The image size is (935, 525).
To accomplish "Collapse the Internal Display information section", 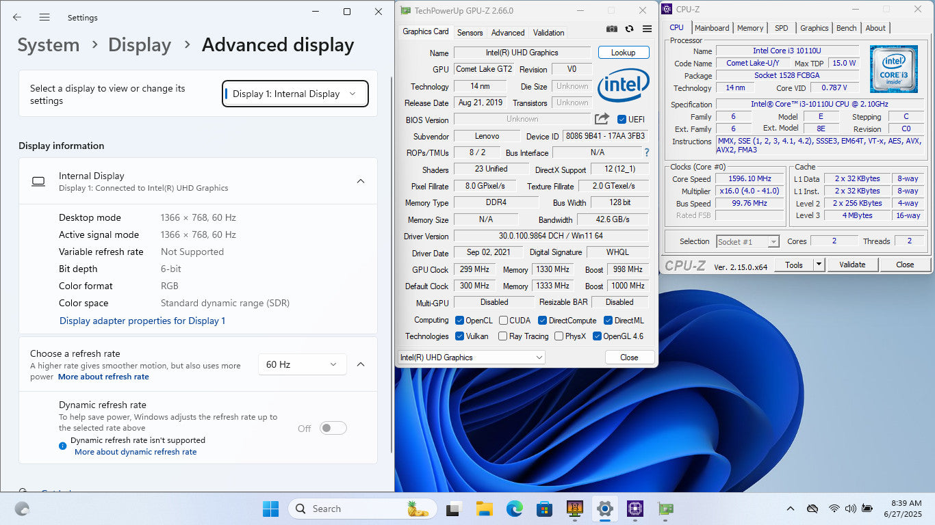I will (361, 181).
